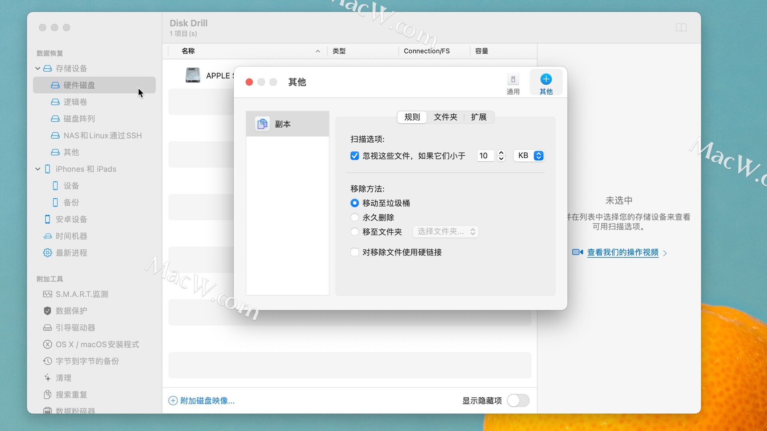767x431 pixels.
Task: Click the plus icon of 附加磁盘映像
Action: [173, 400]
